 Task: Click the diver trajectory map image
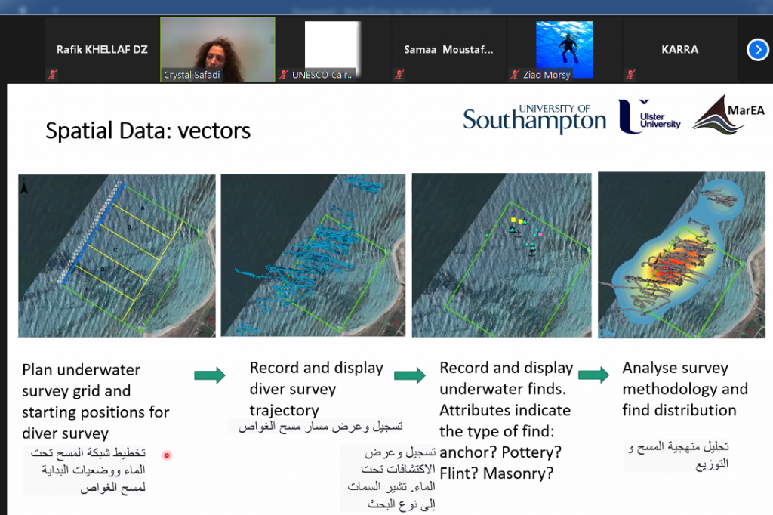[x=313, y=255]
